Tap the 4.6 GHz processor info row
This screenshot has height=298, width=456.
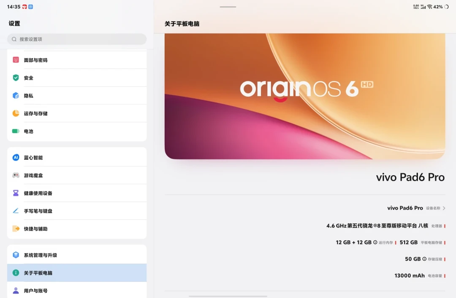point(386,226)
